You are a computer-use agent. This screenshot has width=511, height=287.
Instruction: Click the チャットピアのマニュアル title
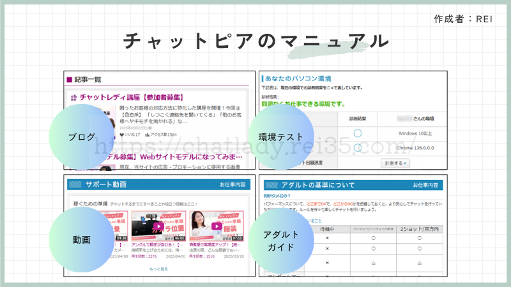pyautogui.click(x=256, y=41)
